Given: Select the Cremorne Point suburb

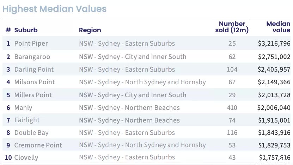Looking at the screenshot, I should 38,145.
